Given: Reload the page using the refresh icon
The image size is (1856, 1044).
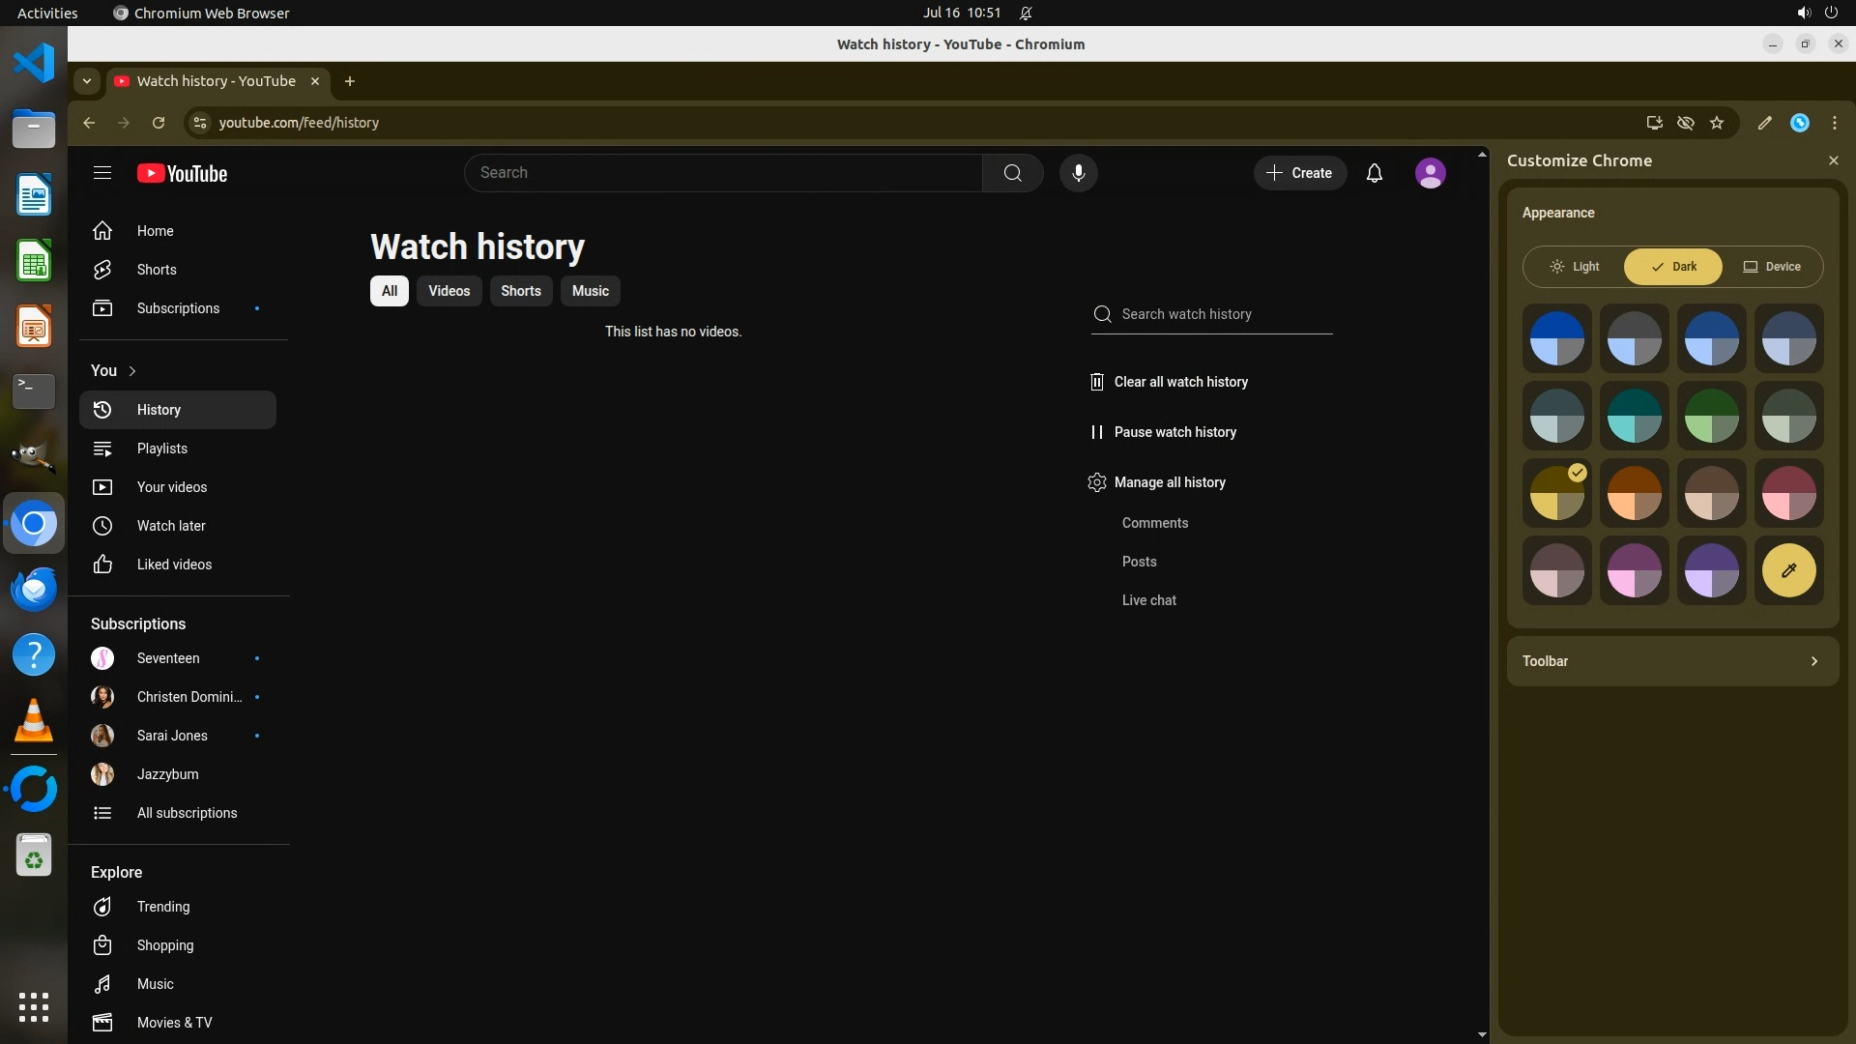Looking at the screenshot, I should pyautogui.click(x=159, y=123).
